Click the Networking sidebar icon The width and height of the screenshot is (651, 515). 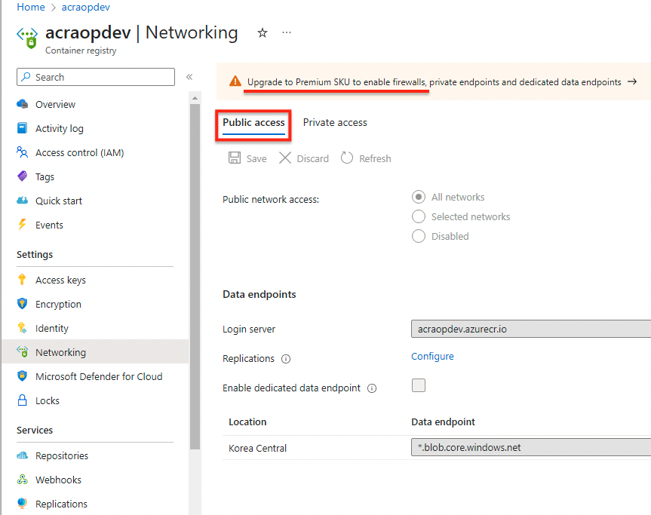coord(23,351)
